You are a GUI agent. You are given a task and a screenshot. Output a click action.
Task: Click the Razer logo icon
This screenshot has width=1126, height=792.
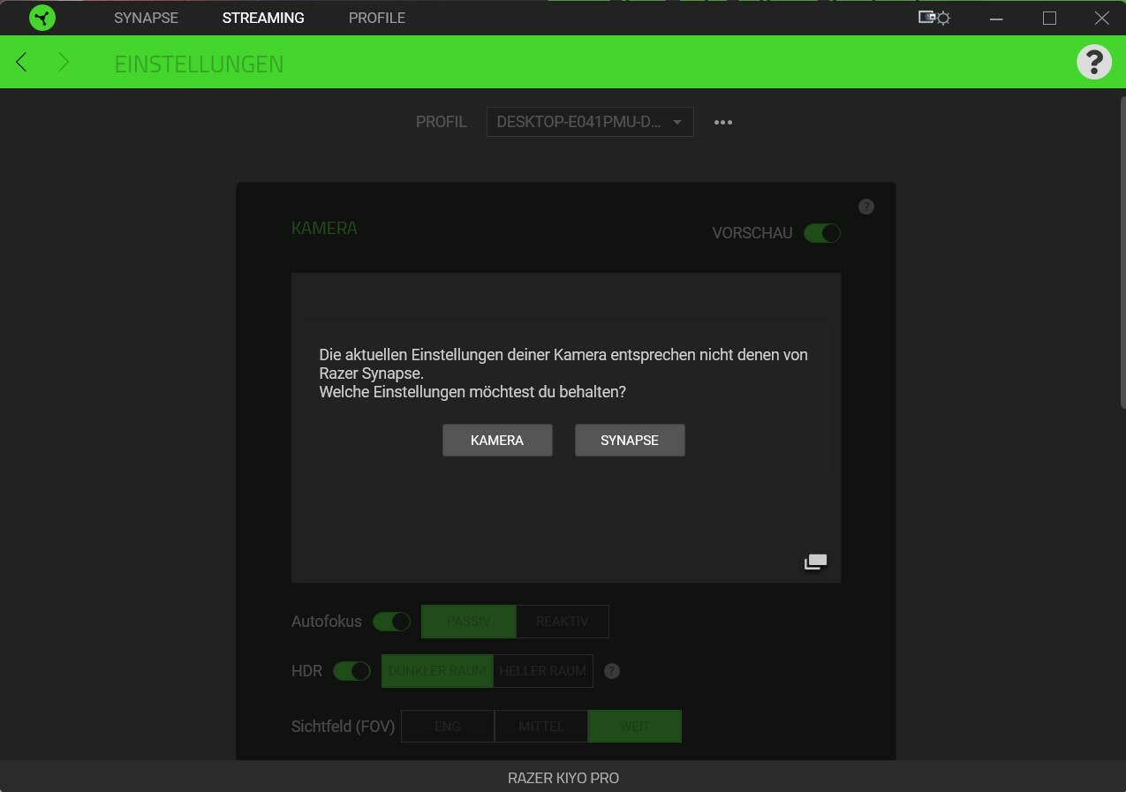[x=42, y=18]
